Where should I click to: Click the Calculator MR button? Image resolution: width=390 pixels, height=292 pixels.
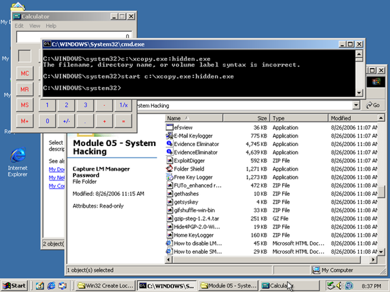(x=25, y=89)
